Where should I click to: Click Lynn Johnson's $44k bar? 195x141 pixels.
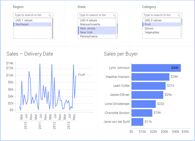pyautogui.click(x=156, y=68)
